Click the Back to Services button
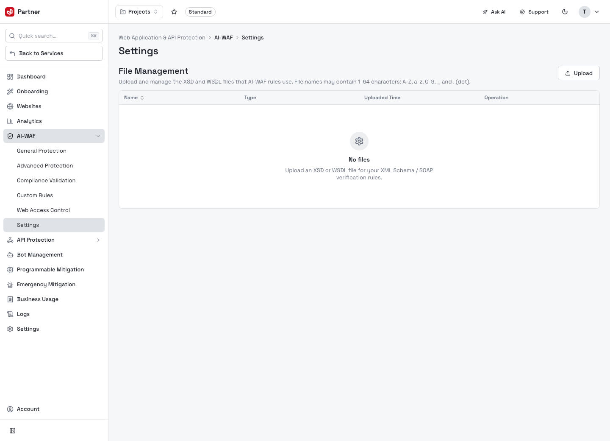The height and width of the screenshot is (441, 610). click(x=54, y=53)
